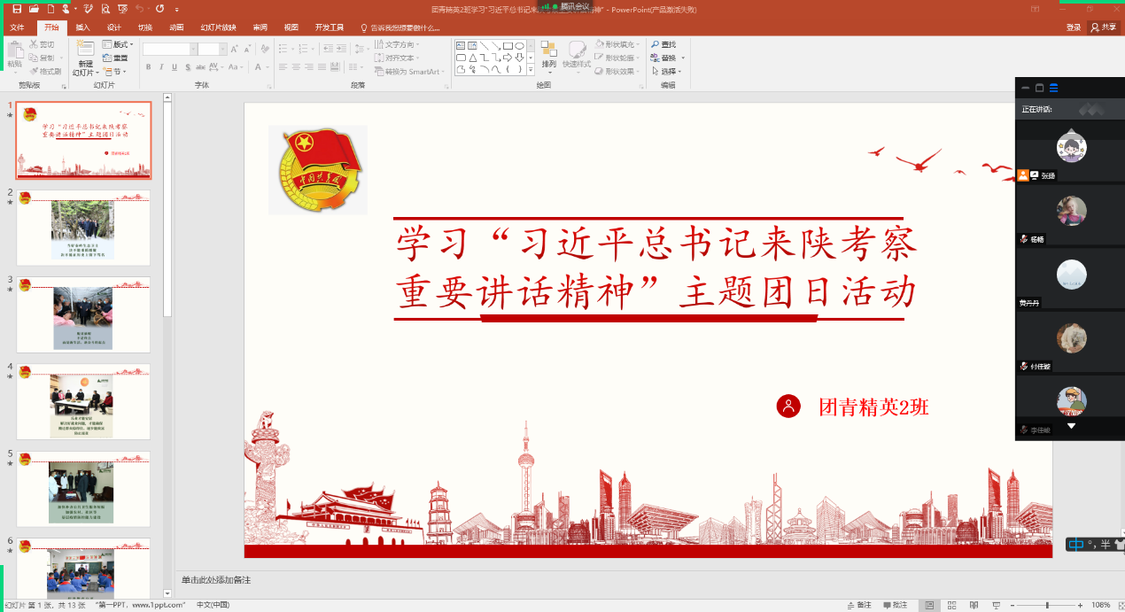
Task: Clear all formatting eraser icon
Action: [266, 49]
